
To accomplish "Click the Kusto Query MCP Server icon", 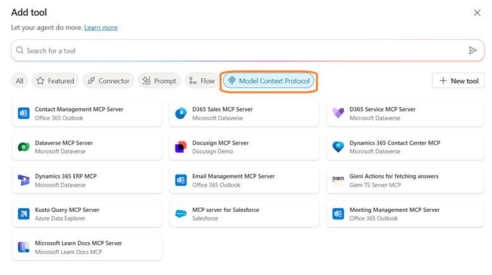I will pyautogui.click(x=23, y=214).
